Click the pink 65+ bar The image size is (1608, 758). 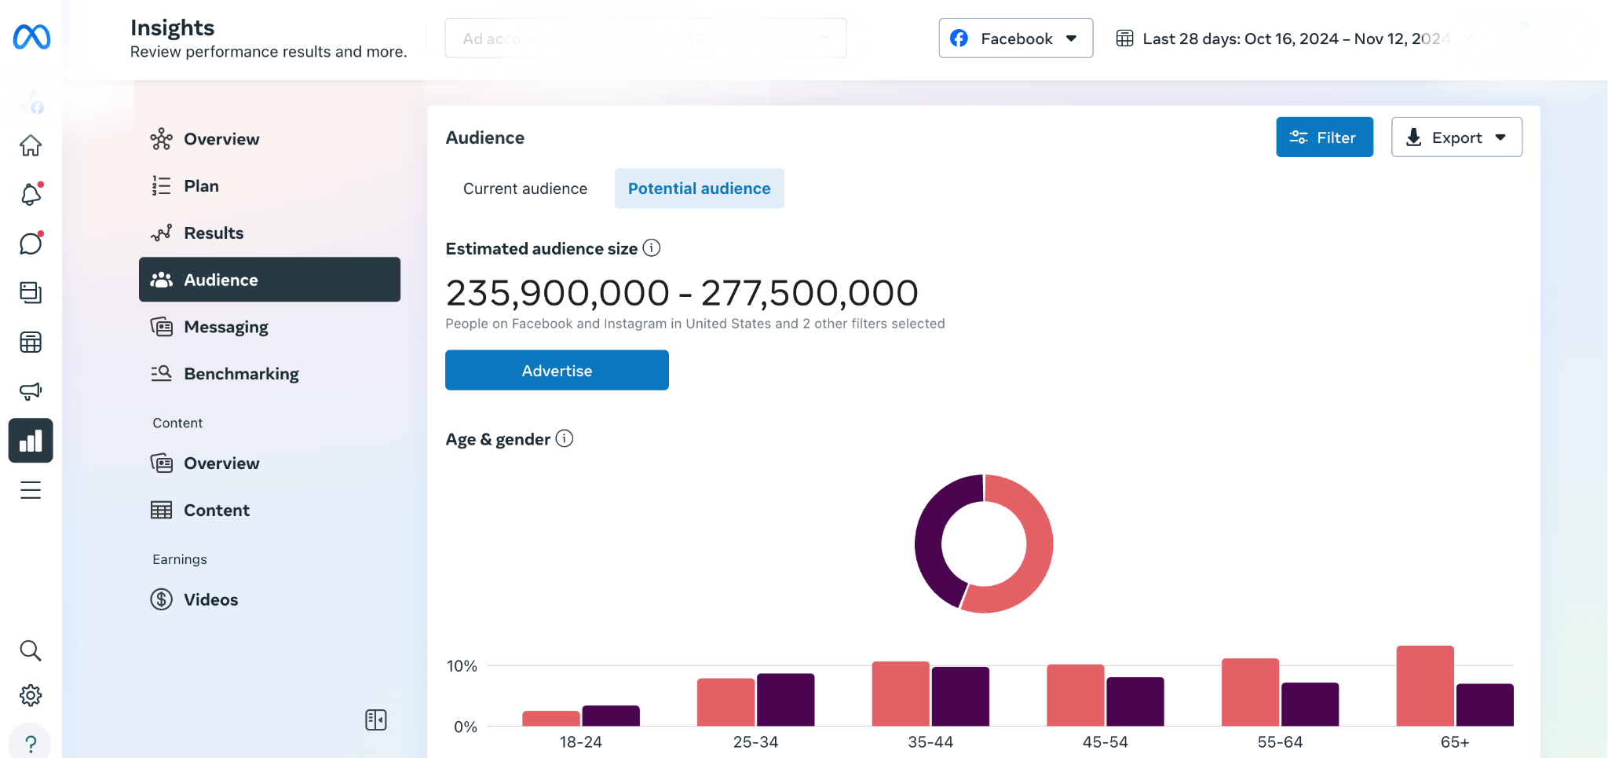pos(1425,686)
